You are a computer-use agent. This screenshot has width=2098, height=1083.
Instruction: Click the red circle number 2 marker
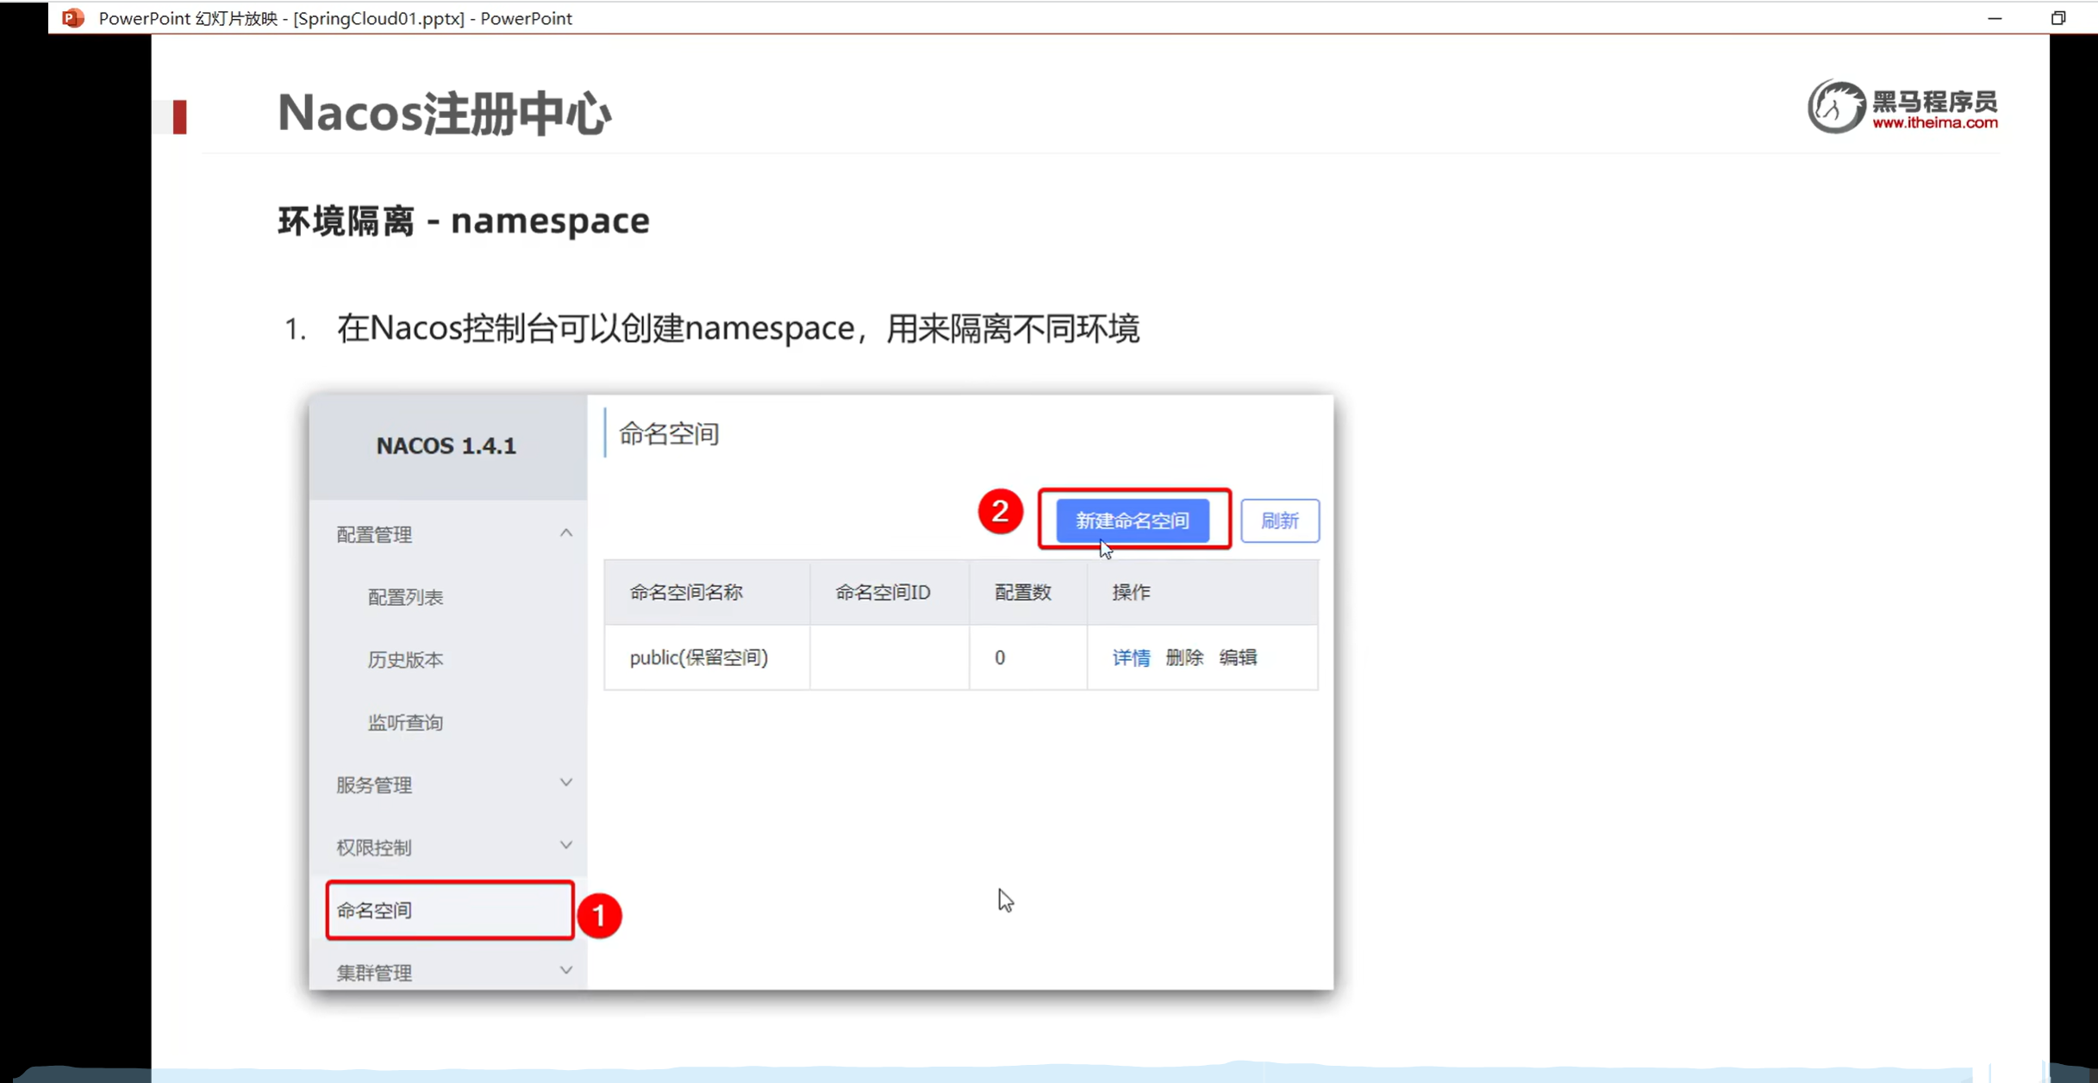click(x=1000, y=512)
